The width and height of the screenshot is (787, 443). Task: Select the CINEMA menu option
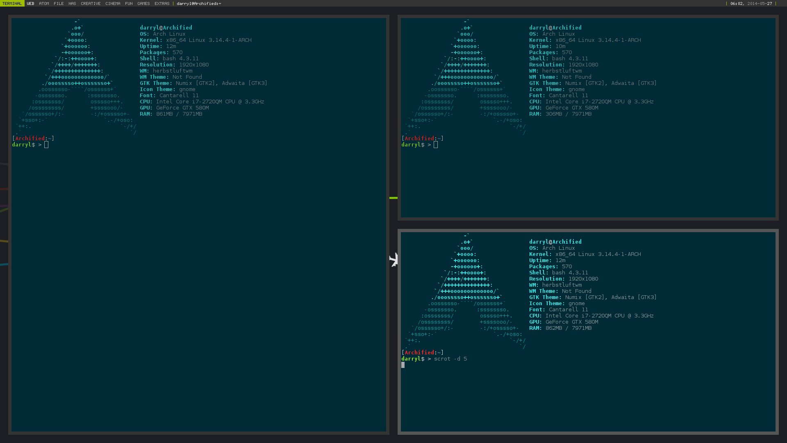pos(112,4)
